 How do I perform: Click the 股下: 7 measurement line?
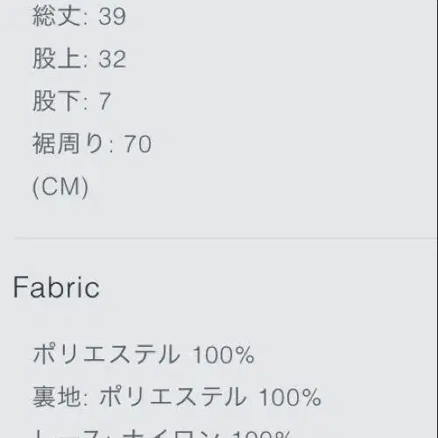72,101
